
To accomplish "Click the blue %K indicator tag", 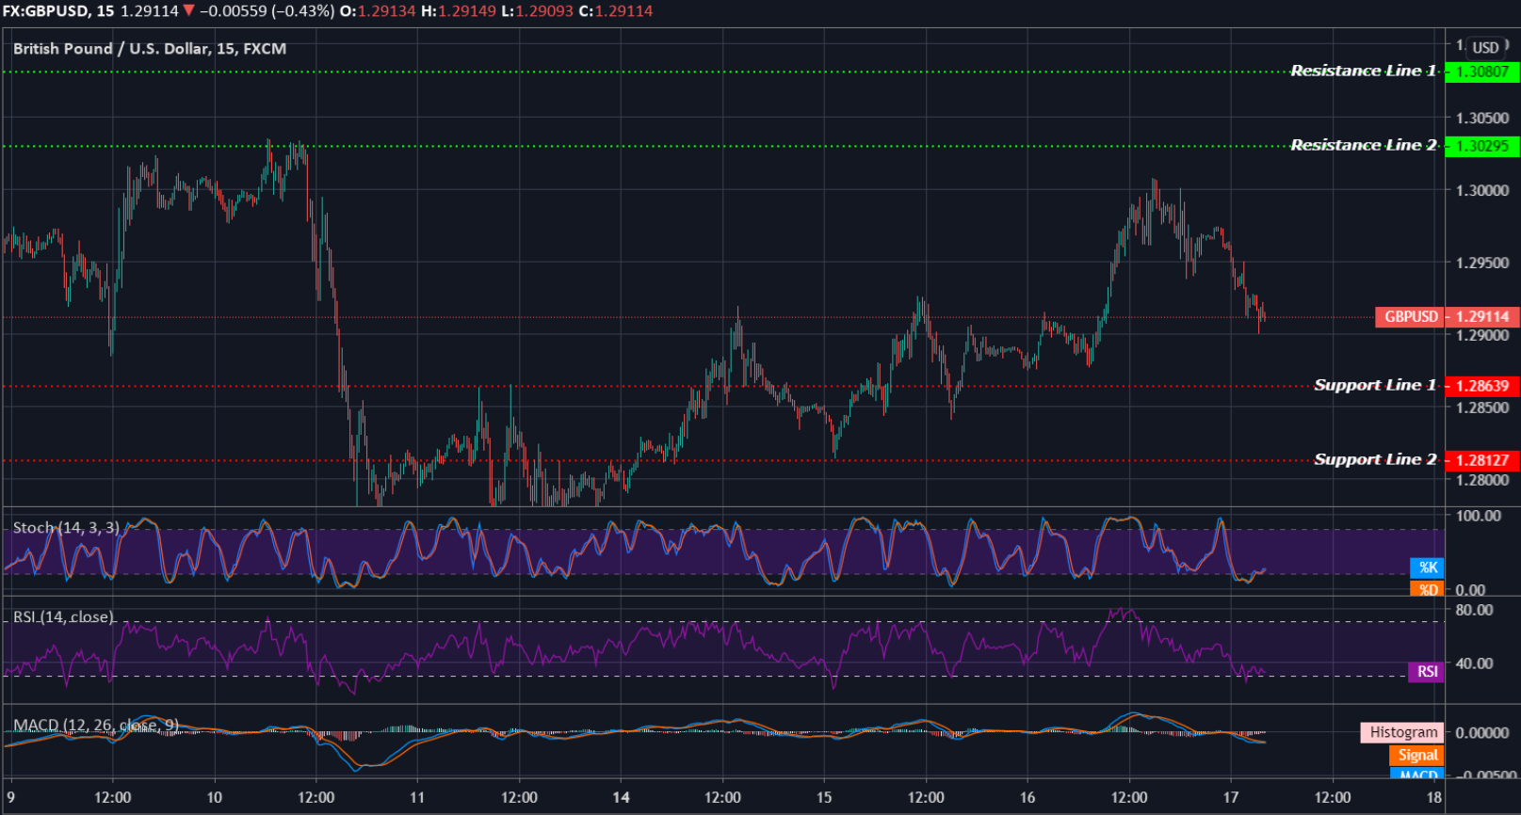I will (1428, 567).
